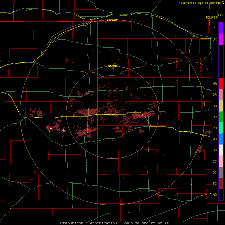Click the blue and red pixels in the east echo
Viewport: 225px width, 225px height.
click(x=138, y=115)
